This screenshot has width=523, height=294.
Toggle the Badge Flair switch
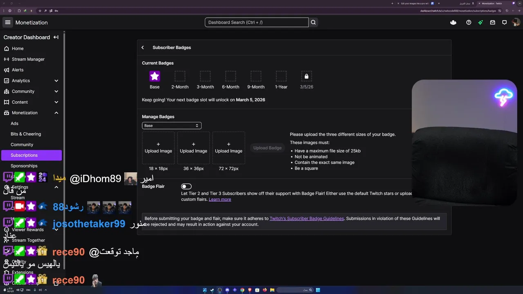(186, 187)
